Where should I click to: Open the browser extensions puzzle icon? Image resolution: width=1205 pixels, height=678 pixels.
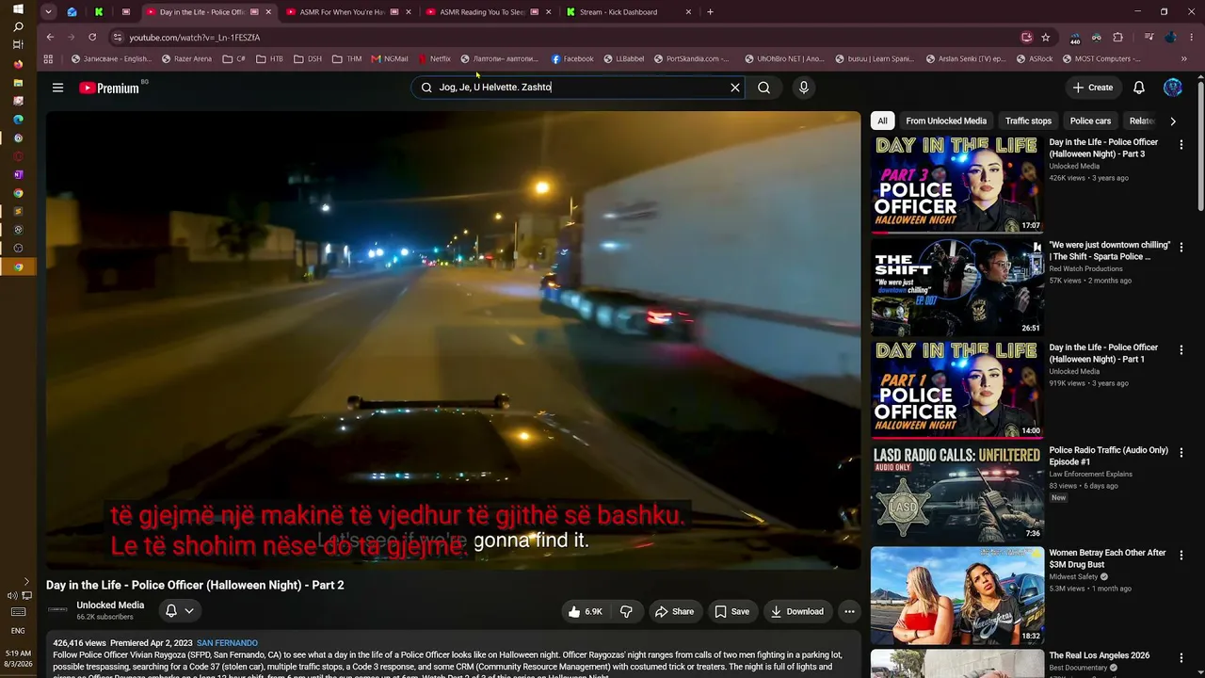coord(1118,38)
